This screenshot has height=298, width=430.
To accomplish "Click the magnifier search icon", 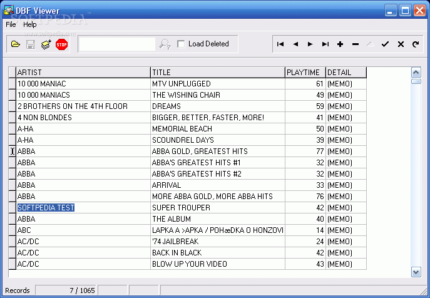I will tap(165, 44).
